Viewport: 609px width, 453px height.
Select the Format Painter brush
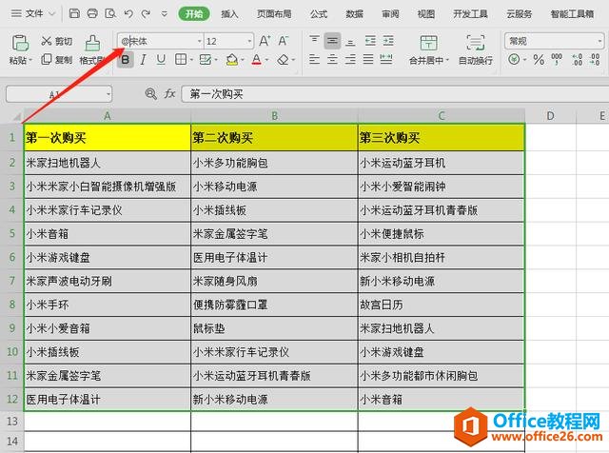93,43
